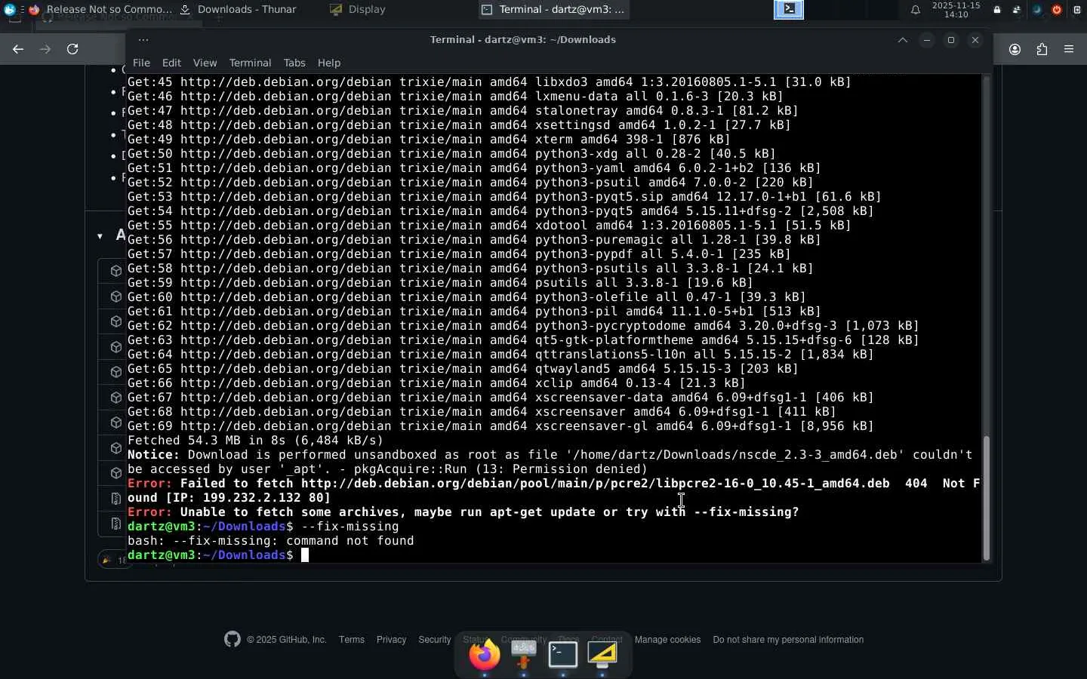Click the lock screen icon in the system tray
This screenshot has height=679, width=1087.
click(x=997, y=10)
